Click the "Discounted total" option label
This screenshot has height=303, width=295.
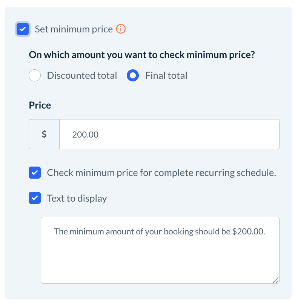coord(82,75)
